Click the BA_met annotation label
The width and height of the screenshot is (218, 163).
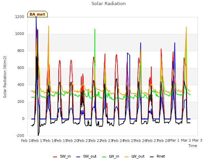[x=37, y=14]
